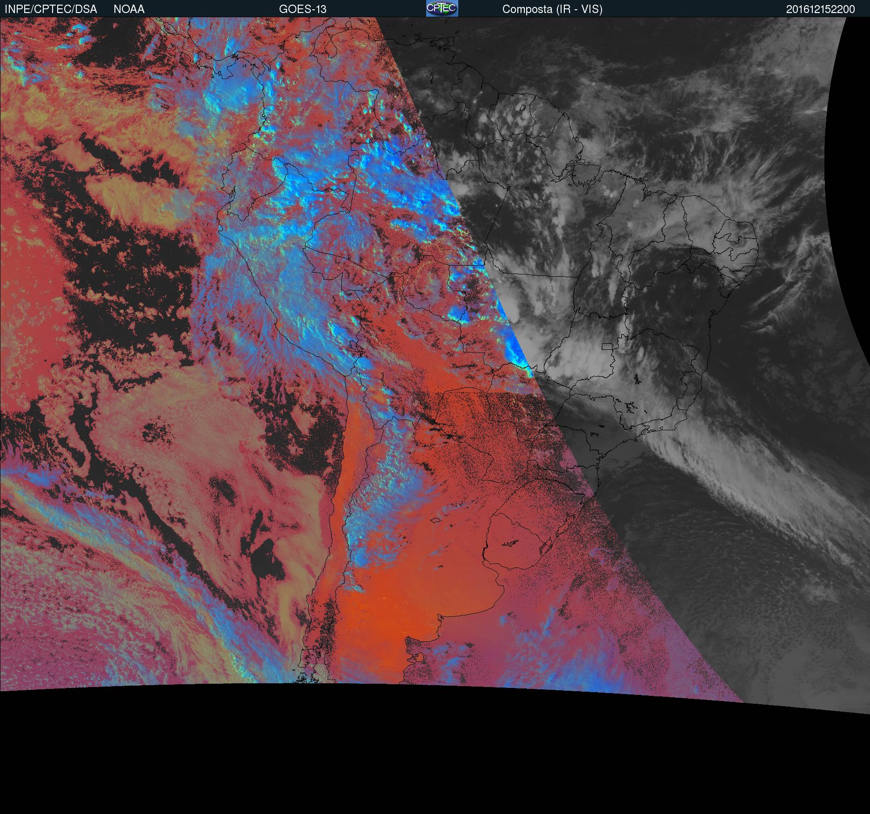Viewport: 870px width, 814px height.
Task: Select the GOES-13 satellite label
Action: (x=302, y=9)
